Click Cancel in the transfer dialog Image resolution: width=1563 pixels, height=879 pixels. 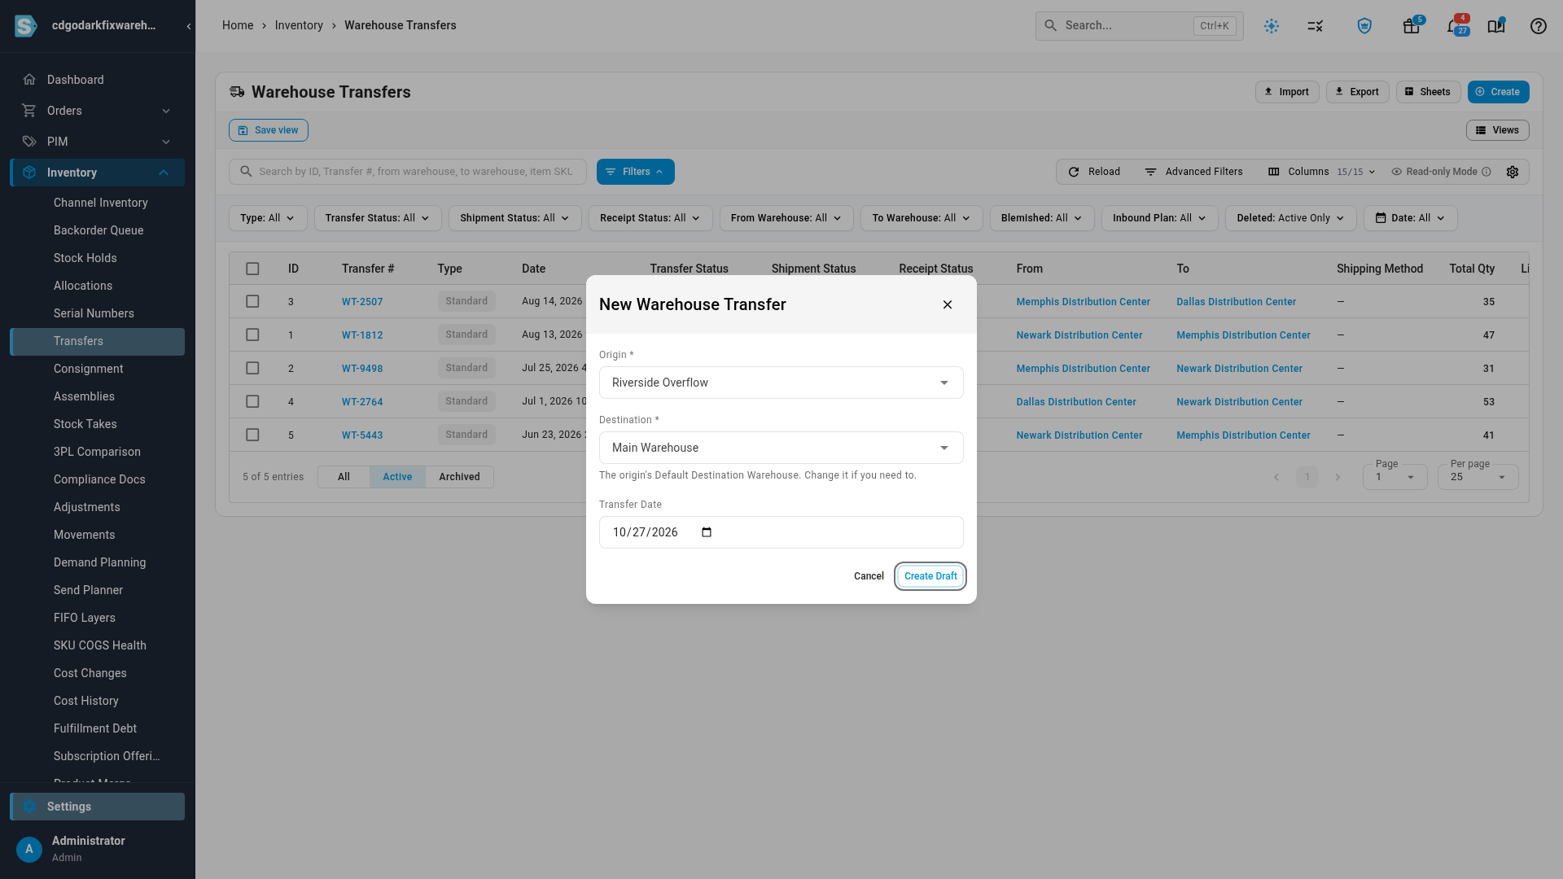coord(869,576)
